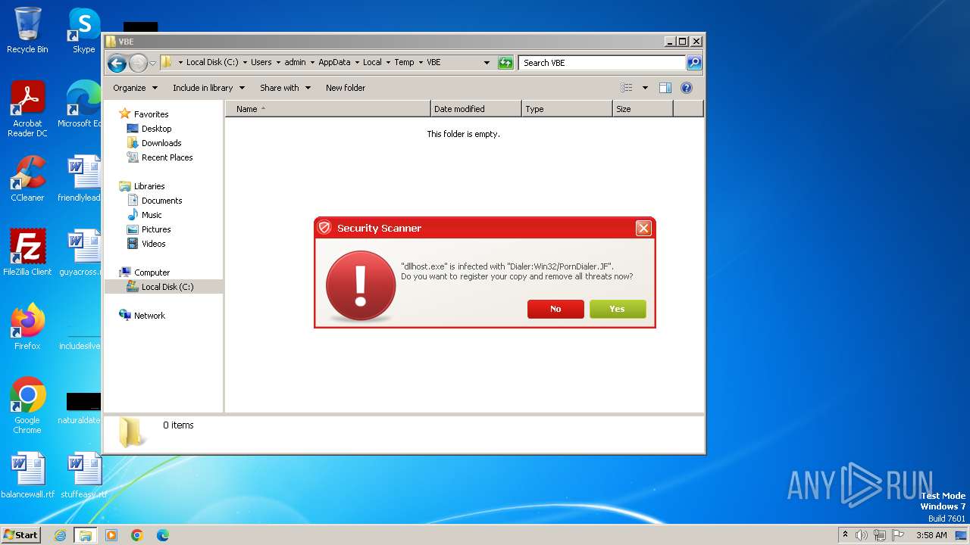Go back with Explorer back arrow
This screenshot has height=545, width=970.
click(x=117, y=63)
